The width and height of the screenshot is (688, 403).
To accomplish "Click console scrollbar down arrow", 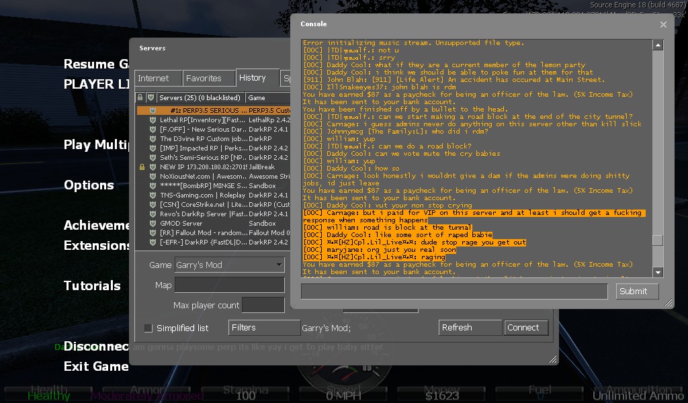I will click(x=657, y=272).
